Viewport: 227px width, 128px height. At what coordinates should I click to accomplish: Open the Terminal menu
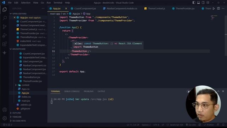58,2
